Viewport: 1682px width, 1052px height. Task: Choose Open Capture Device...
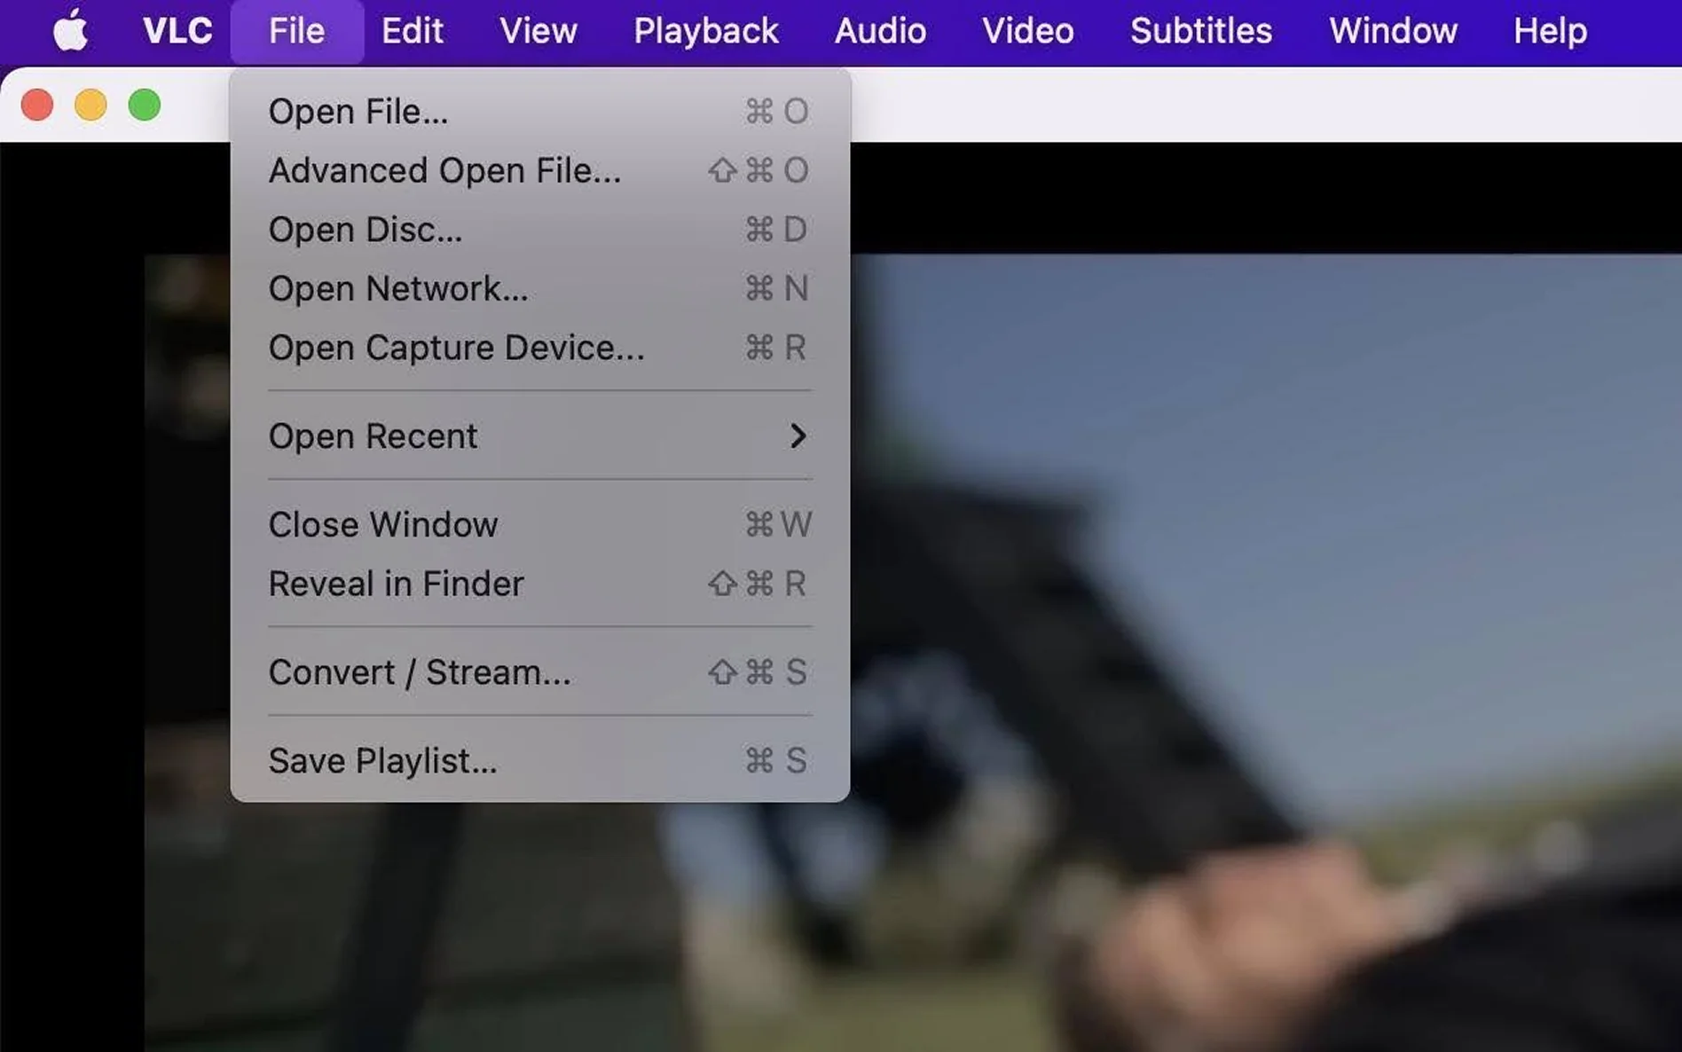pos(539,348)
